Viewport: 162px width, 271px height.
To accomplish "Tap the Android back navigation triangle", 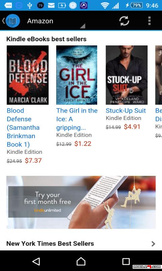I will (36, 261).
